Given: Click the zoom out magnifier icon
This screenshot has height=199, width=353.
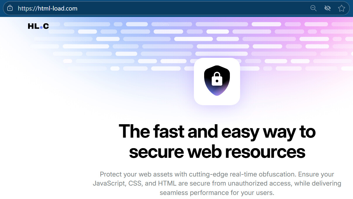Looking at the screenshot, I should click(313, 8).
